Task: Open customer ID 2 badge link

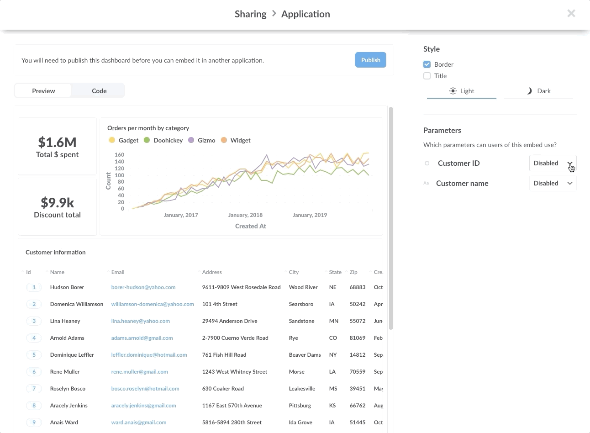Action: coord(34,304)
